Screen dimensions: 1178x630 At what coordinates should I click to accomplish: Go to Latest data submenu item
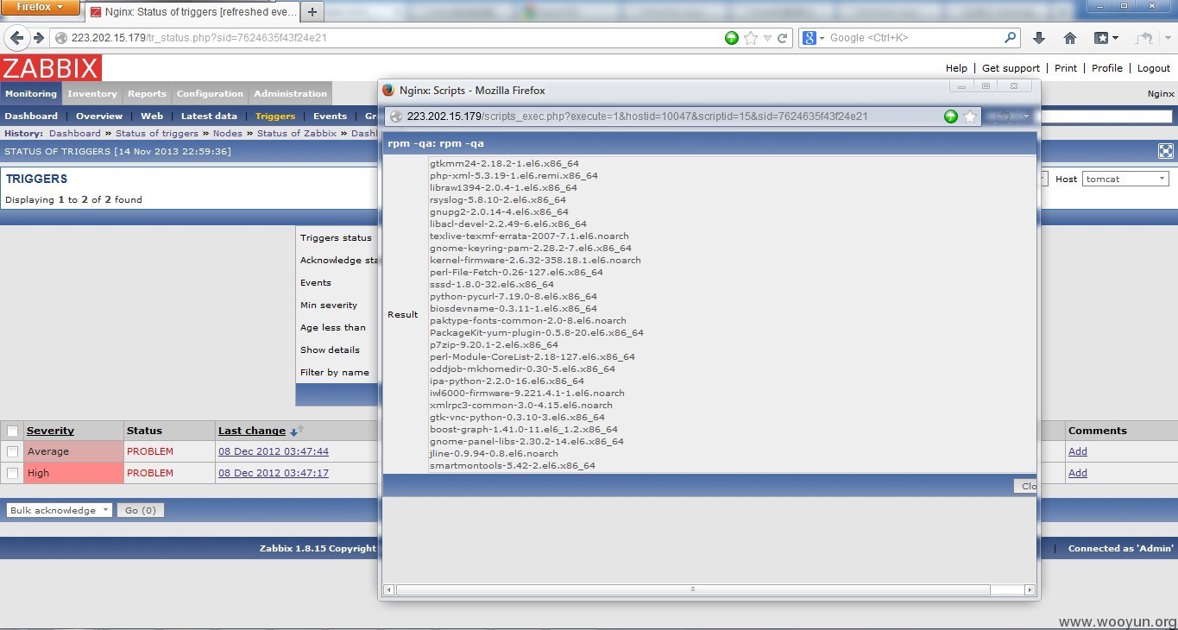point(209,116)
